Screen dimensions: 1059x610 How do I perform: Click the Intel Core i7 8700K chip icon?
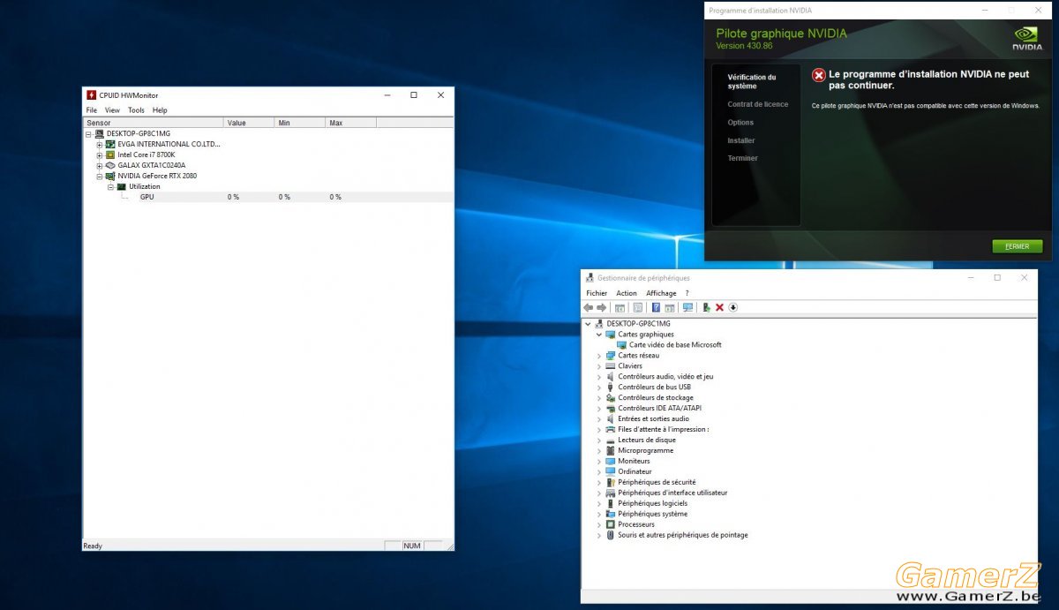[110, 154]
